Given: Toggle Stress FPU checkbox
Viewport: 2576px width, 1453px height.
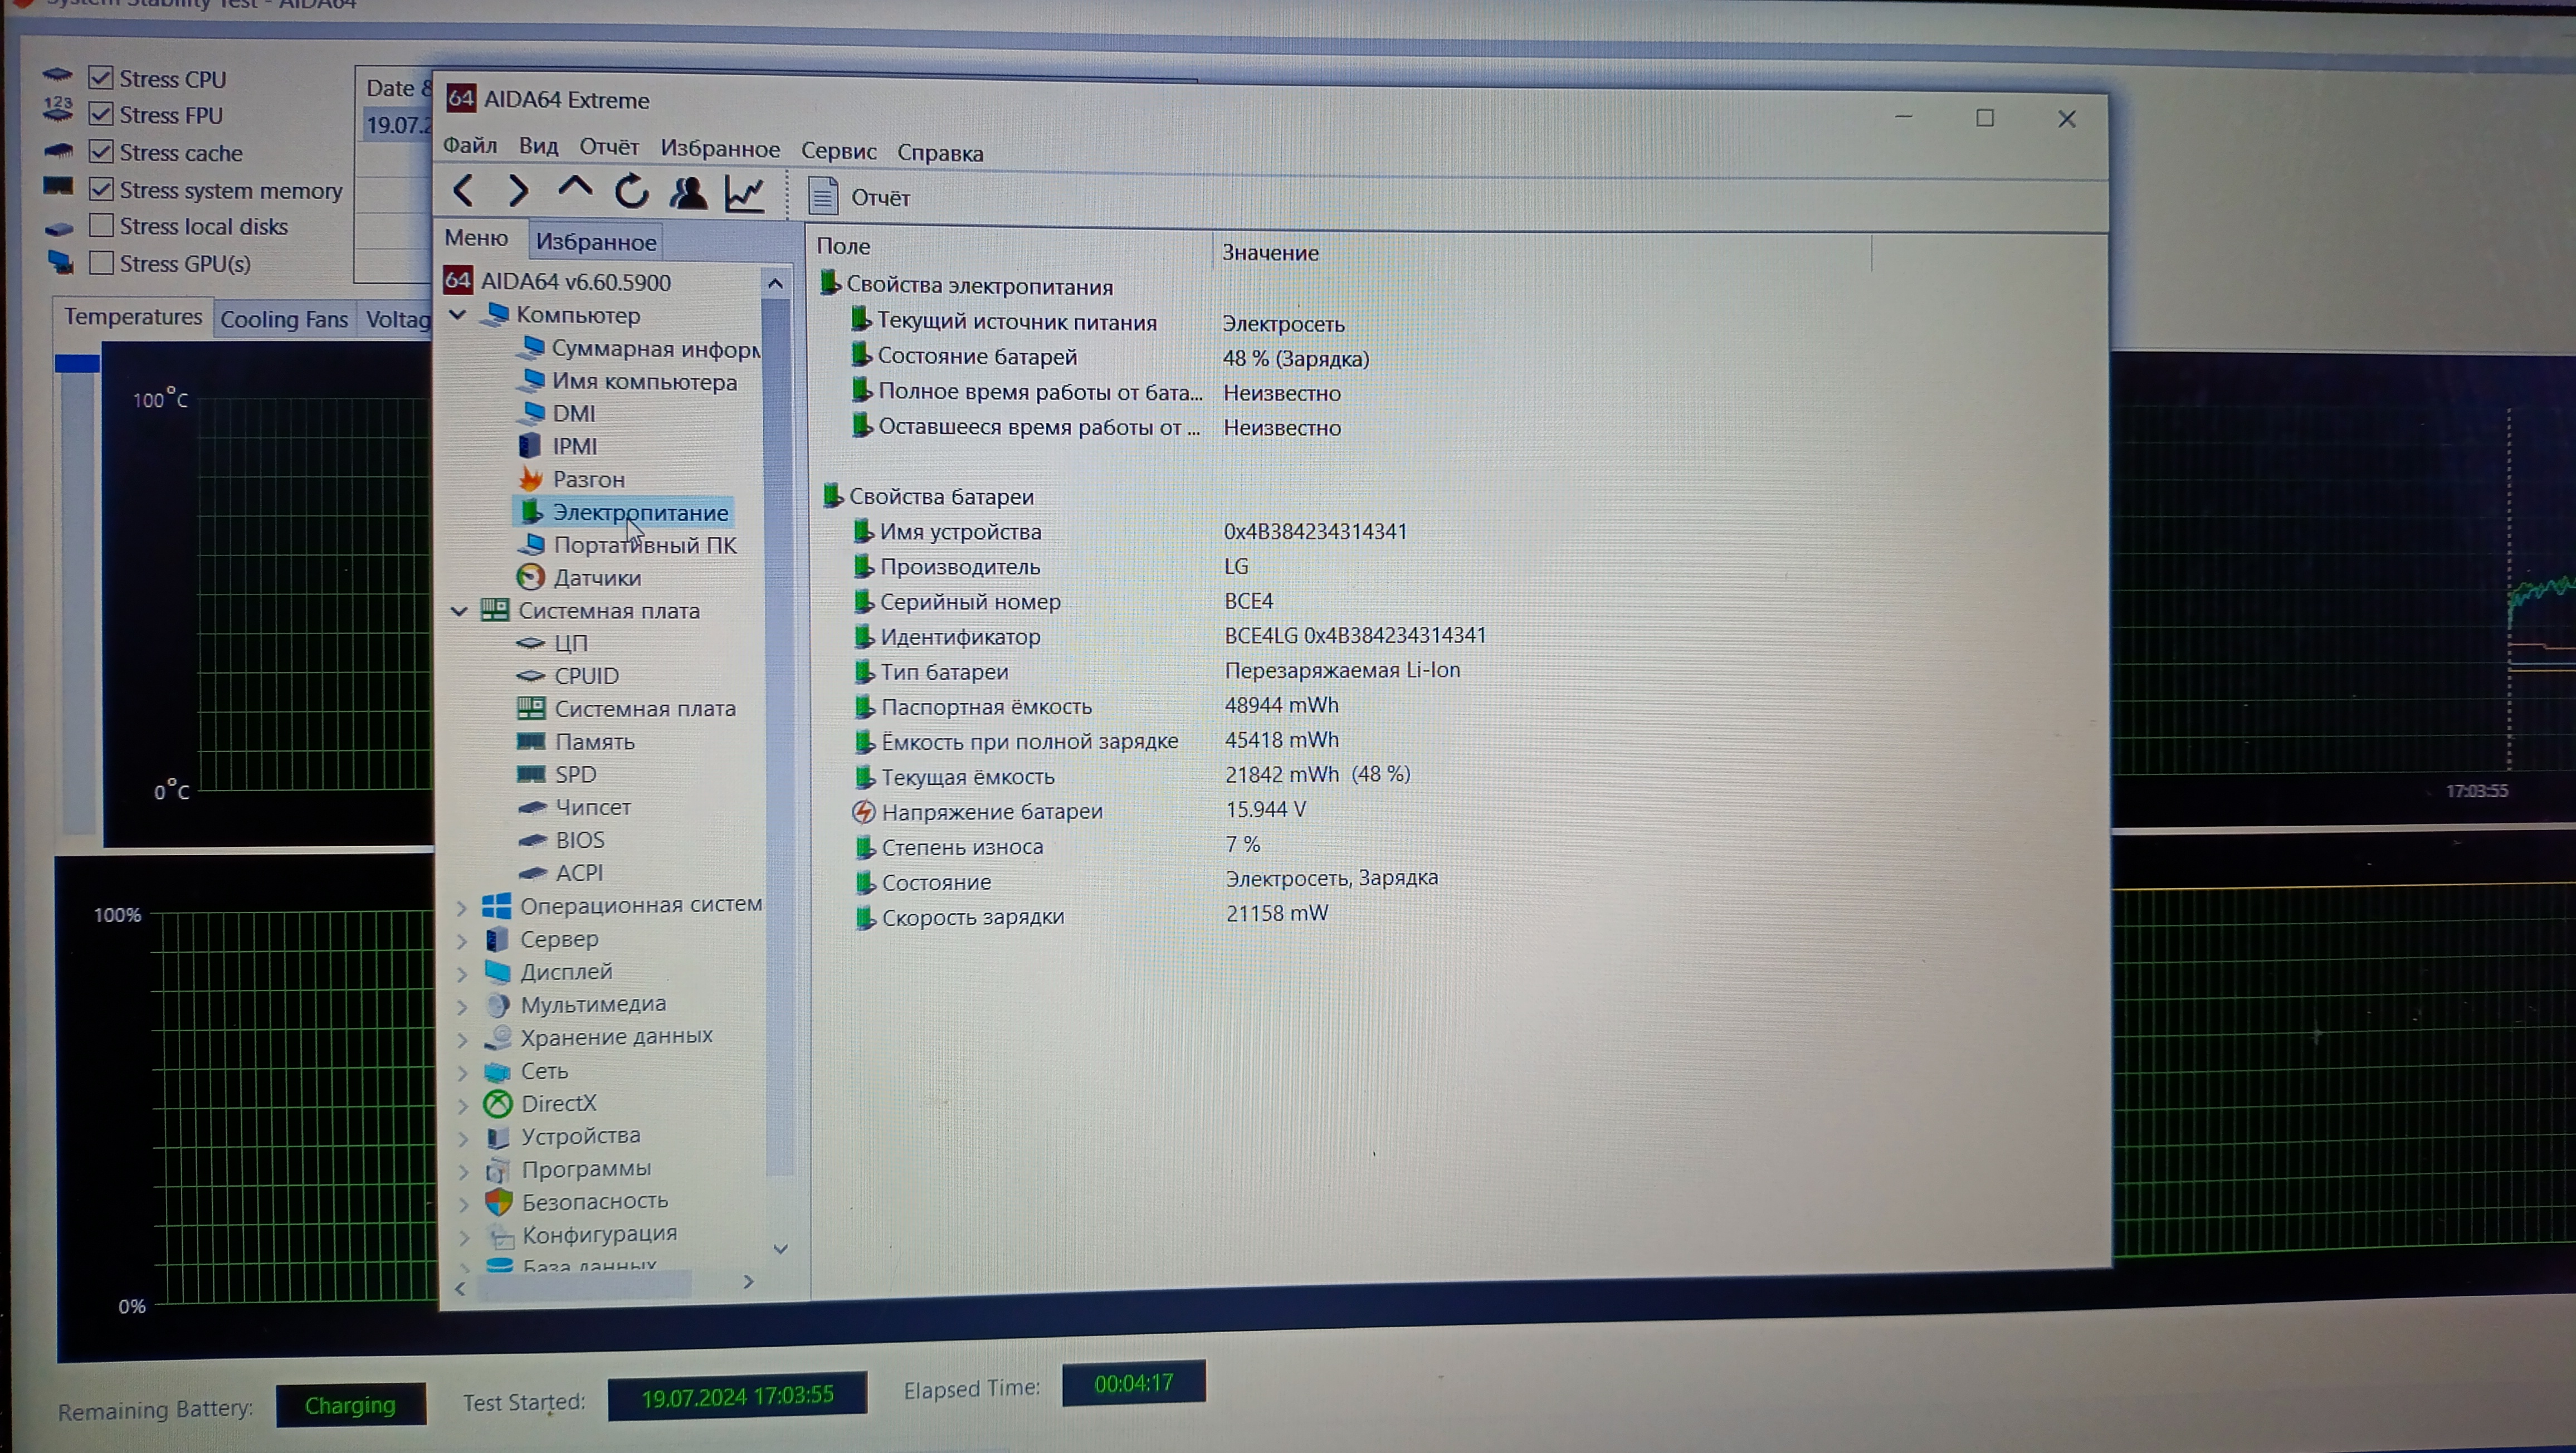Looking at the screenshot, I should pos(100,114).
